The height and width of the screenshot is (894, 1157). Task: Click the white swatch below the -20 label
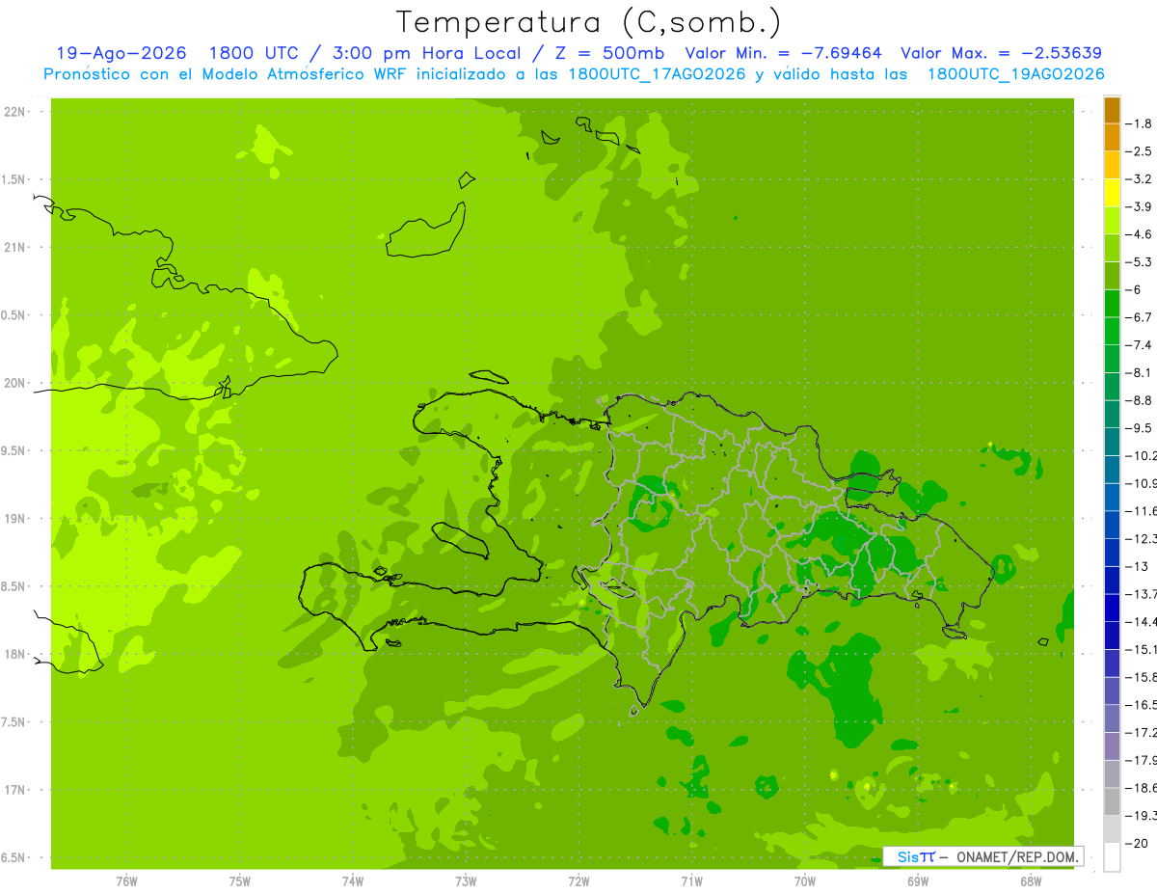click(1112, 856)
